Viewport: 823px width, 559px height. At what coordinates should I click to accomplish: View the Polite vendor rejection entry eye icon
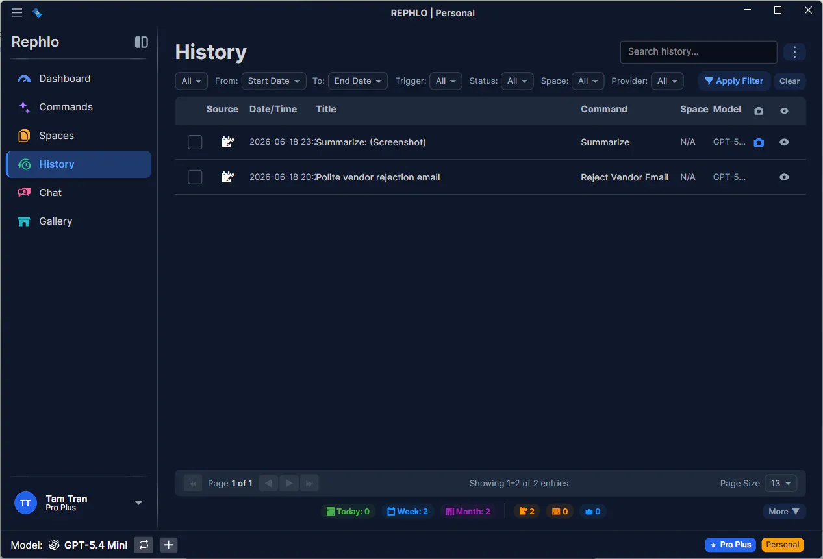(x=784, y=177)
